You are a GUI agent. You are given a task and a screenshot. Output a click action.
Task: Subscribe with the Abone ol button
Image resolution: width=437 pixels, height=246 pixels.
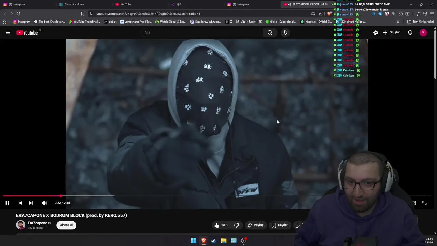pos(66,225)
